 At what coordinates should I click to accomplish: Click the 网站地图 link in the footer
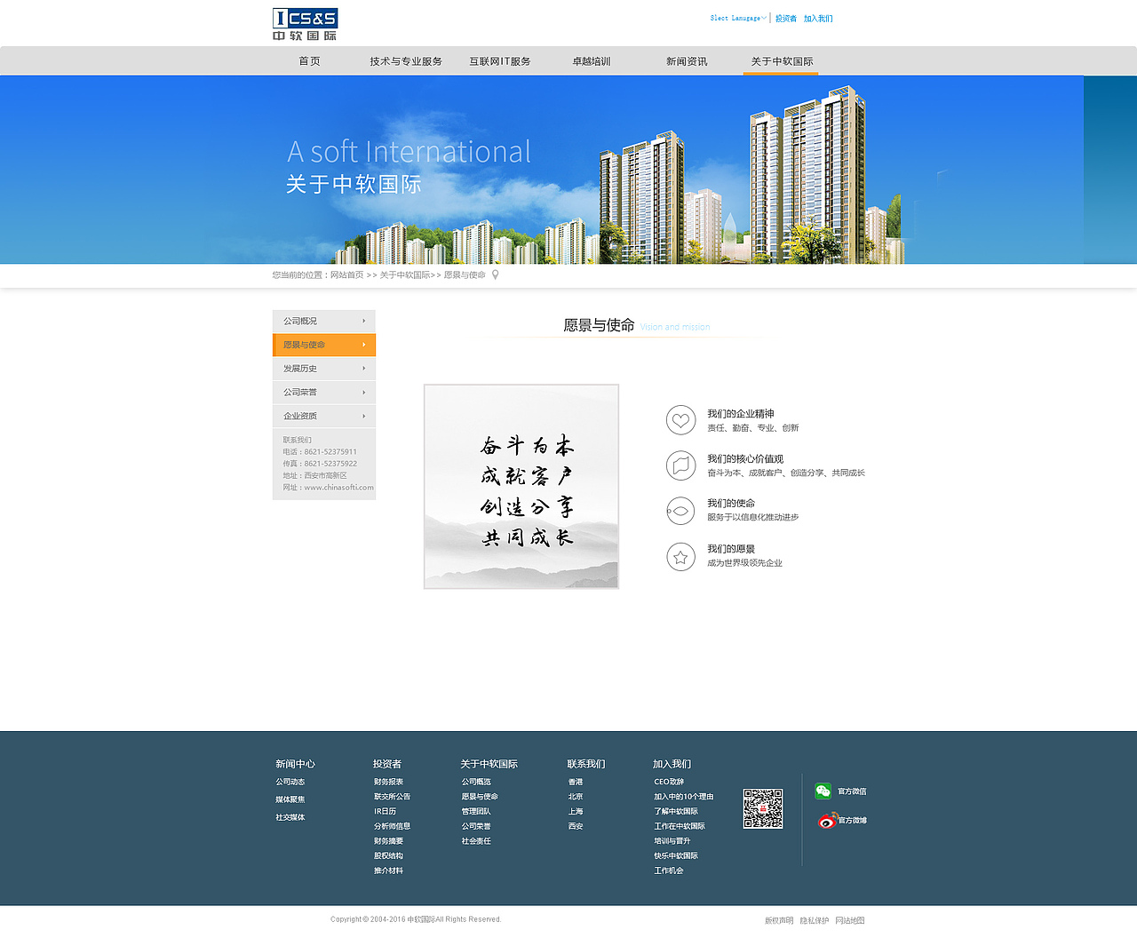[x=849, y=920]
